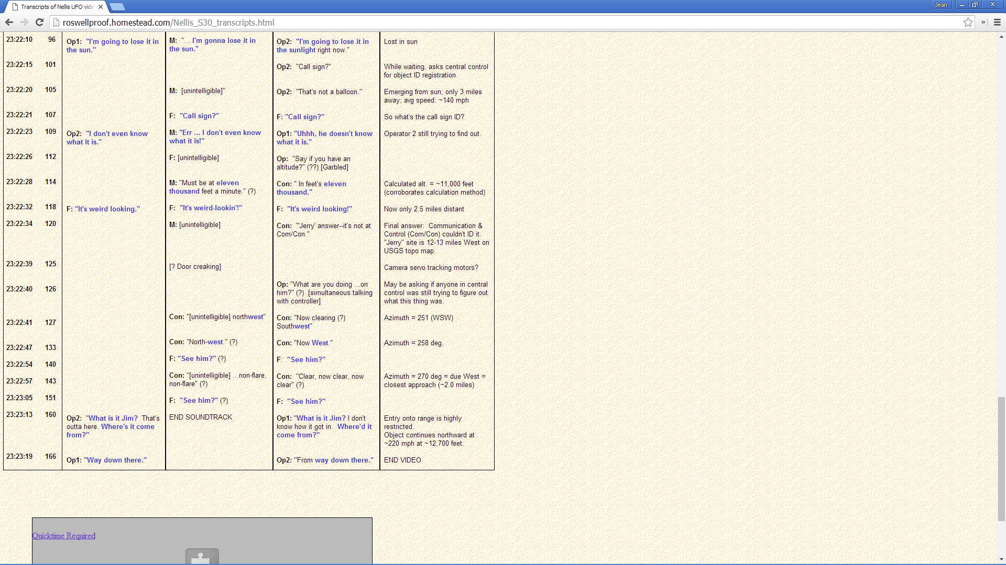Select the Transcripts of Nellis UFO tab
This screenshot has width=1006, height=565.
[x=57, y=7]
